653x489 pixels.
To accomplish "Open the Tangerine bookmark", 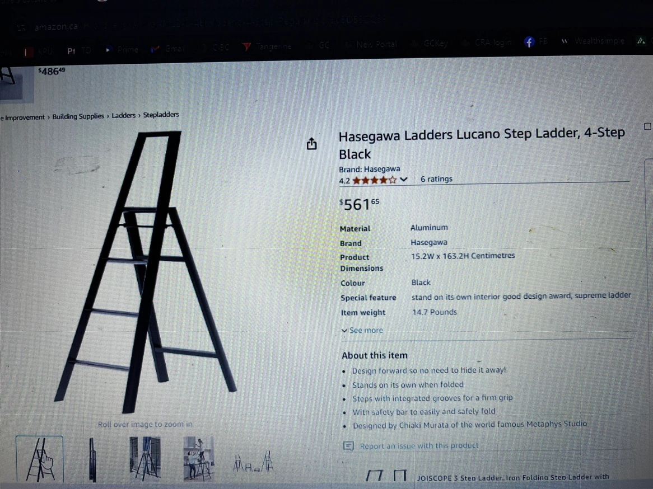I will [x=267, y=46].
